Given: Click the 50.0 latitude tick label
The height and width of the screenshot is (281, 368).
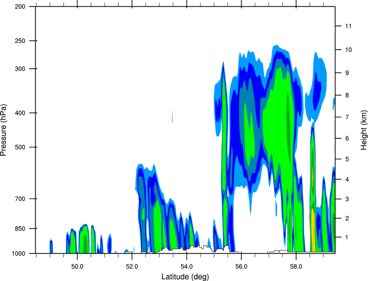Looking at the screenshot, I should [x=77, y=266].
